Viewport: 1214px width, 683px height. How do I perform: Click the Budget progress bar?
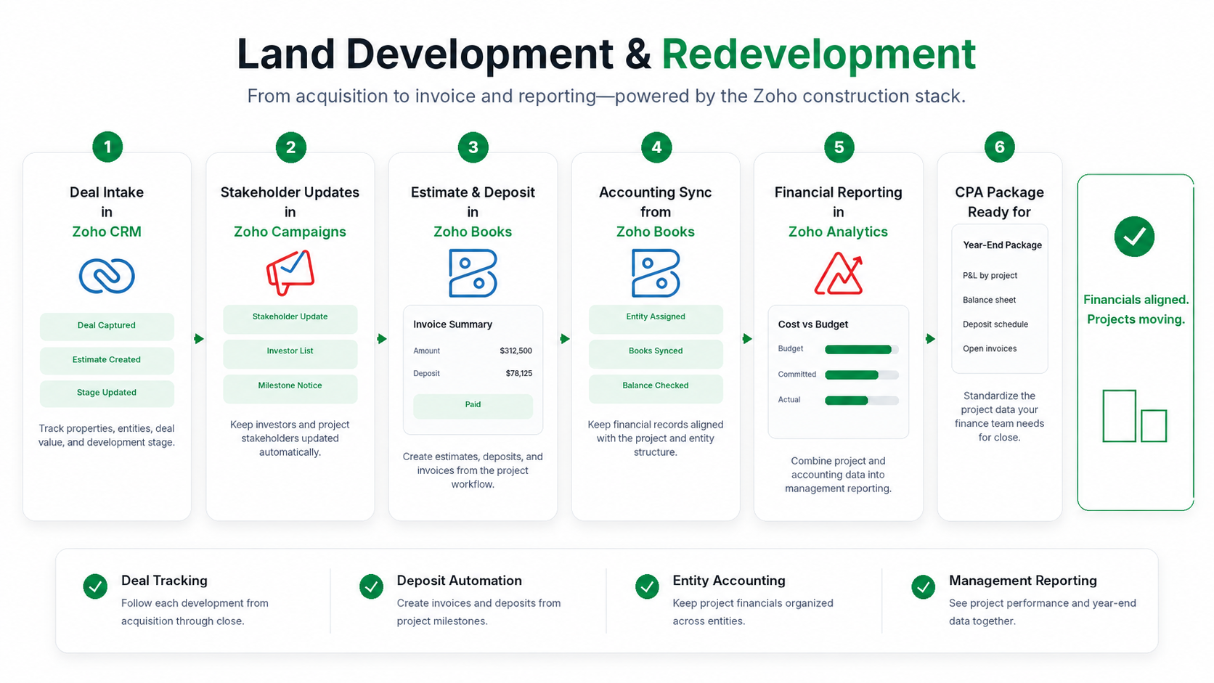(x=862, y=350)
